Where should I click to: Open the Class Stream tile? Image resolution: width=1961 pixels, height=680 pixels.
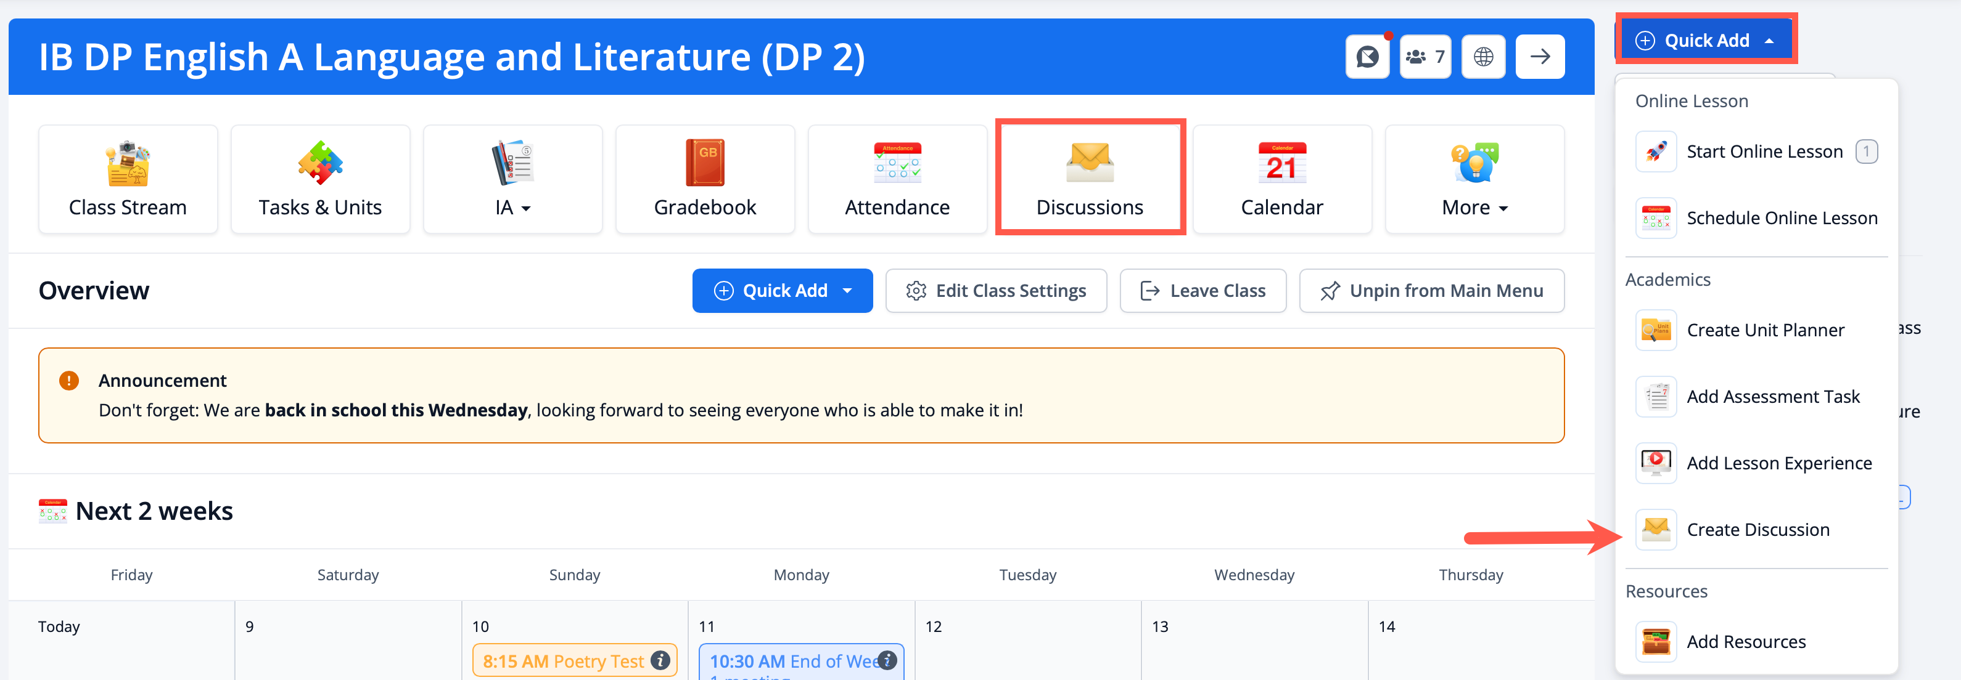click(x=128, y=179)
